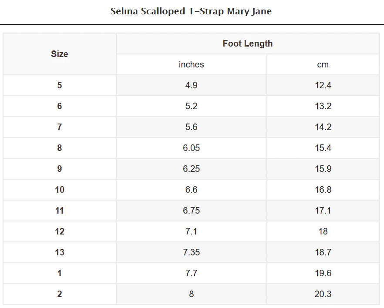This screenshot has height=308, width=384.
Task: Click the Size column header
Action: pos(60,54)
